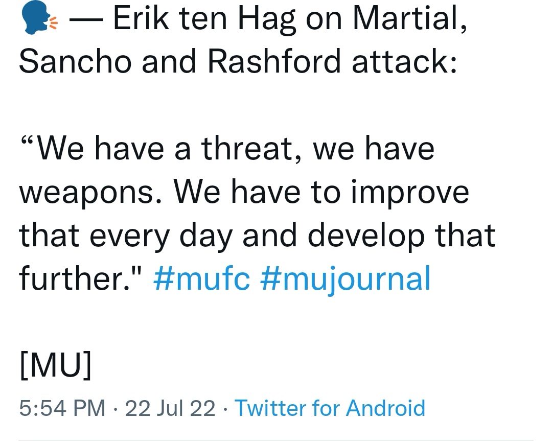
Task: Open the #mufc hashtag
Action: (x=202, y=278)
